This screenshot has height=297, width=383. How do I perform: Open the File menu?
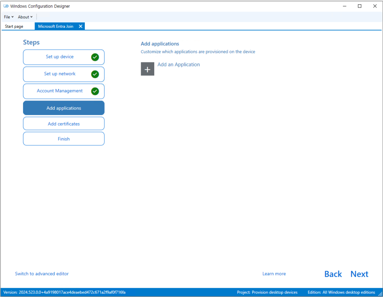[9, 17]
